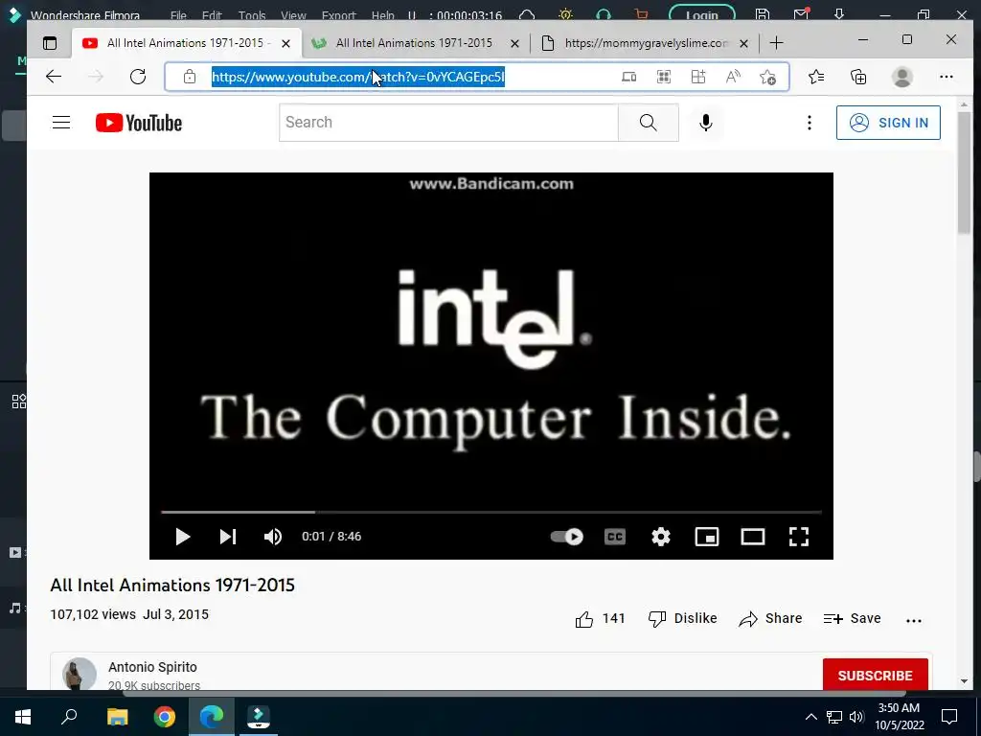Mute the video player volume

273,537
